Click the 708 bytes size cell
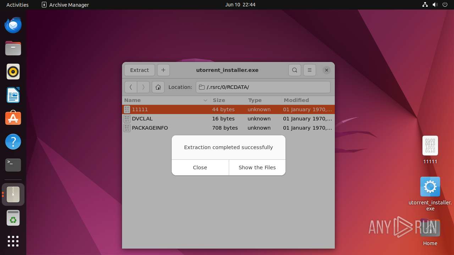454x255 pixels. click(225, 128)
